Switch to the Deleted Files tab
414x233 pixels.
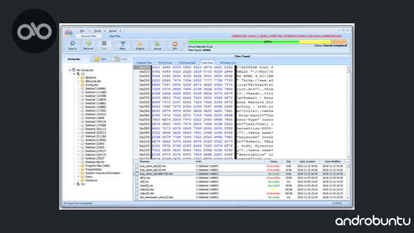click(144, 63)
